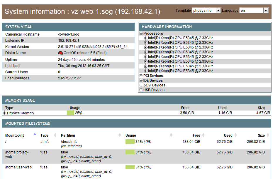Expand the IDE Devices node
The width and height of the screenshot is (273, 179).
pyautogui.click(x=141, y=81)
